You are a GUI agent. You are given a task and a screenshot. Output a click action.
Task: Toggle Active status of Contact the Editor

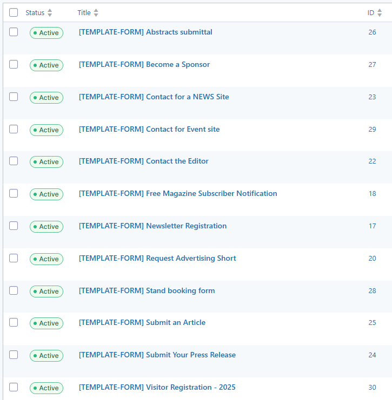(46, 162)
